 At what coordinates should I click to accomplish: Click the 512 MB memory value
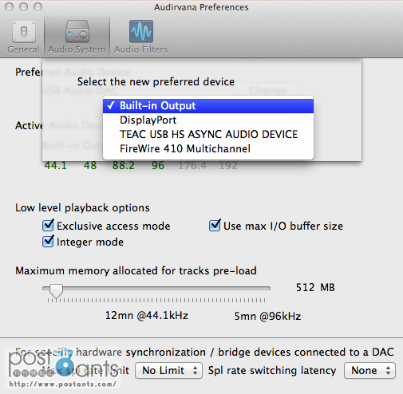(x=315, y=287)
